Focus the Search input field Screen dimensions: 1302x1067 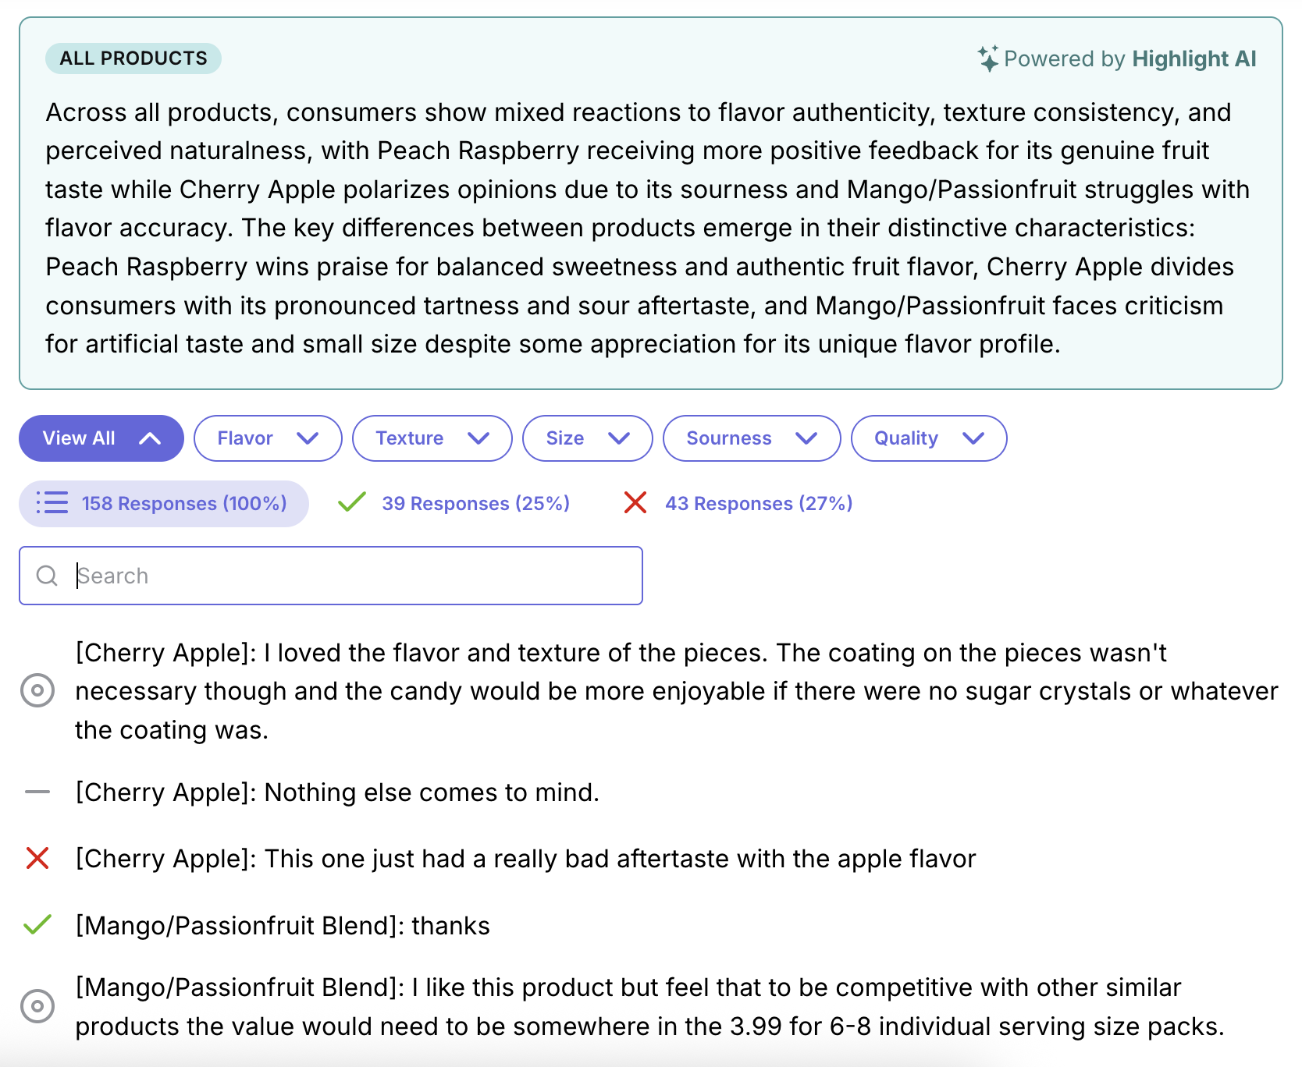(x=351, y=576)
